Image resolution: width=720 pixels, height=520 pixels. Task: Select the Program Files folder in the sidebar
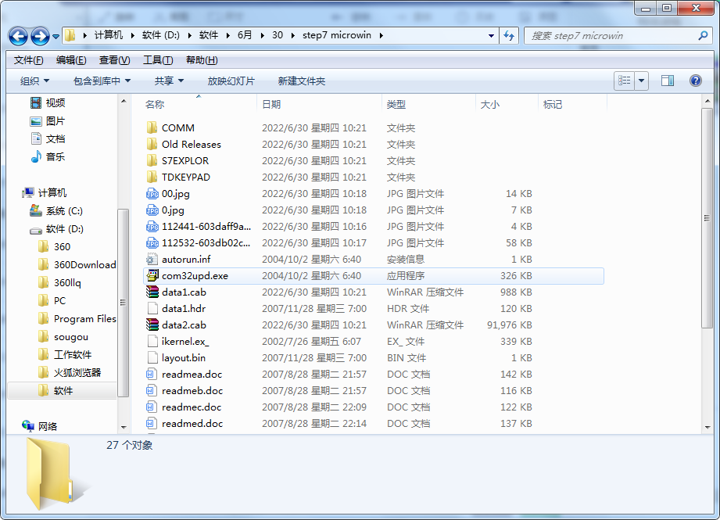click(x=77, y=319)
